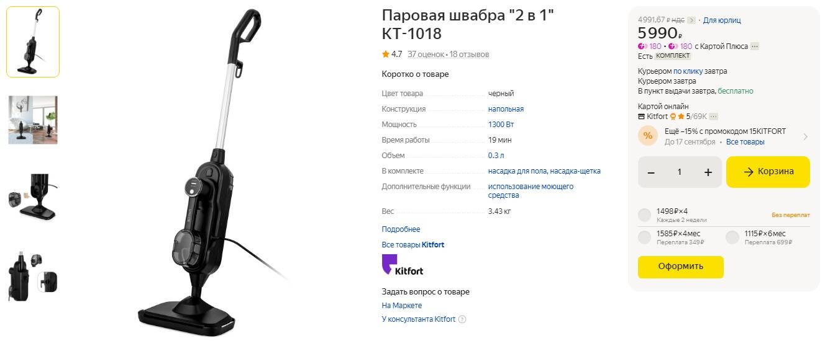Expand the 15KITFORT promo code arrow
Viewport: 825px width, 341px height.
805,136
